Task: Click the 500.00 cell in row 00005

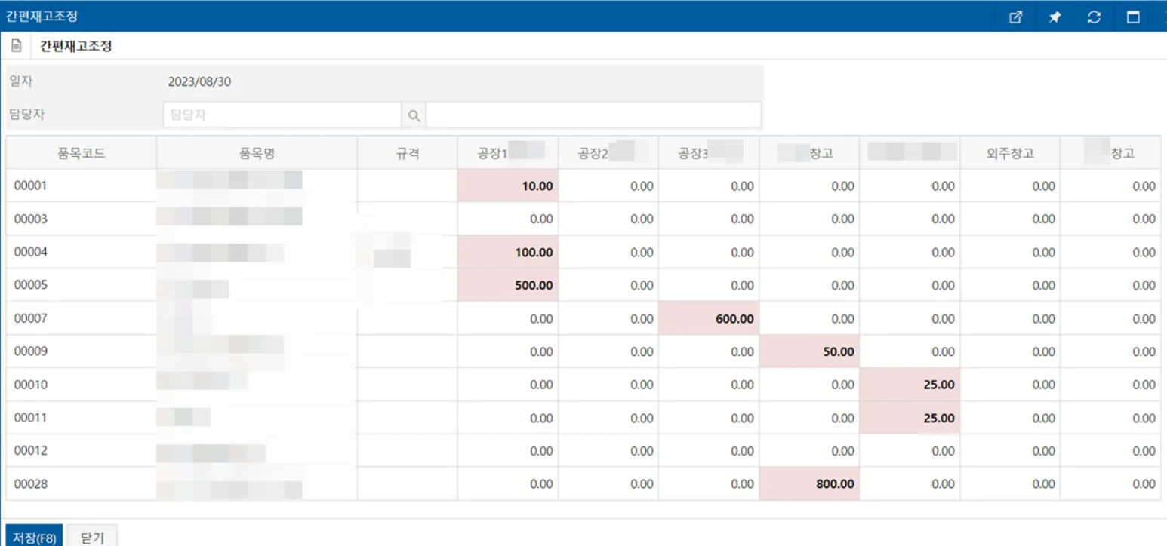Action: point(508,285)
